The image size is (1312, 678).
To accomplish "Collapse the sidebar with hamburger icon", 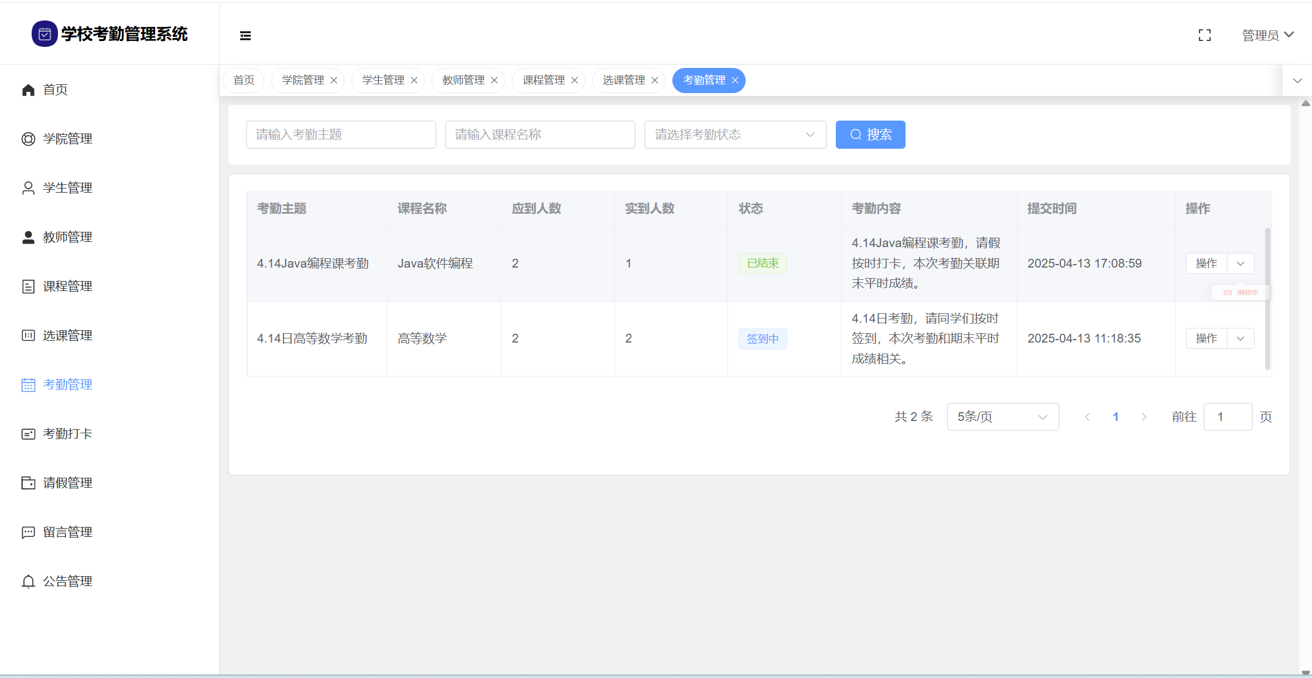I will (245, 36).
